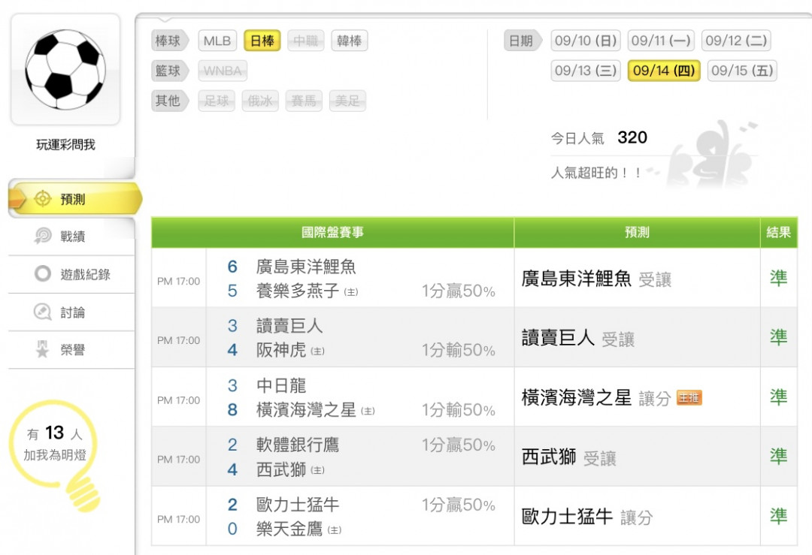
Task: Click the 主推 badge on 橫濱海灣之星 prediction
Action: point(689,397)
